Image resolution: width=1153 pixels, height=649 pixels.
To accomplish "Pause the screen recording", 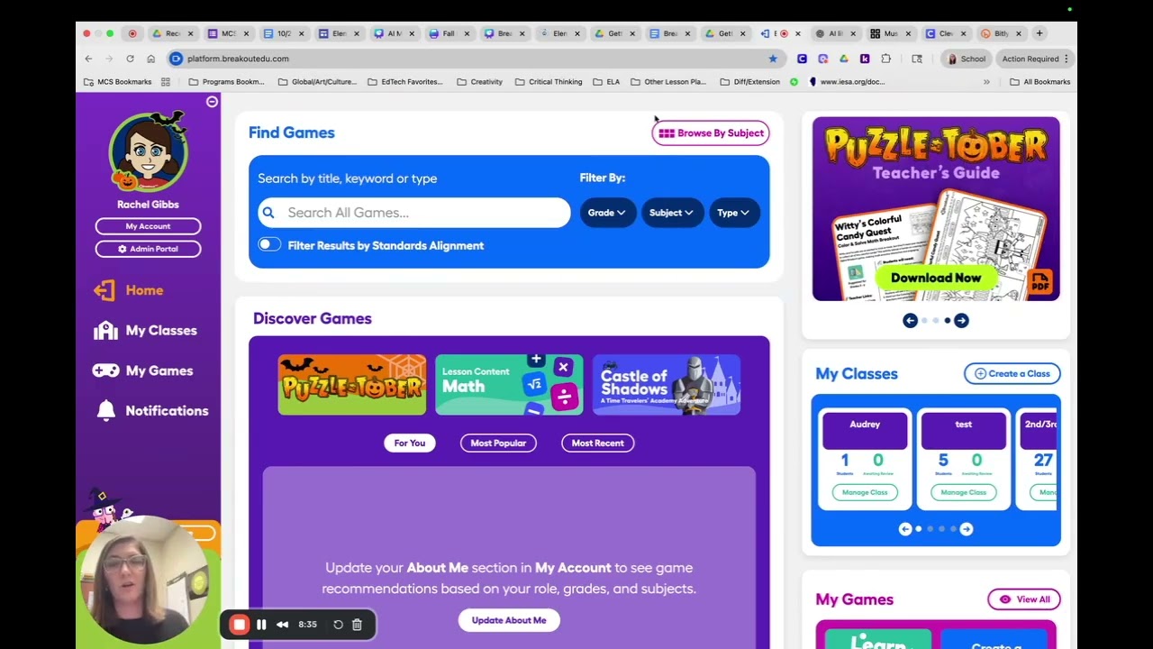I will point(261,625).
